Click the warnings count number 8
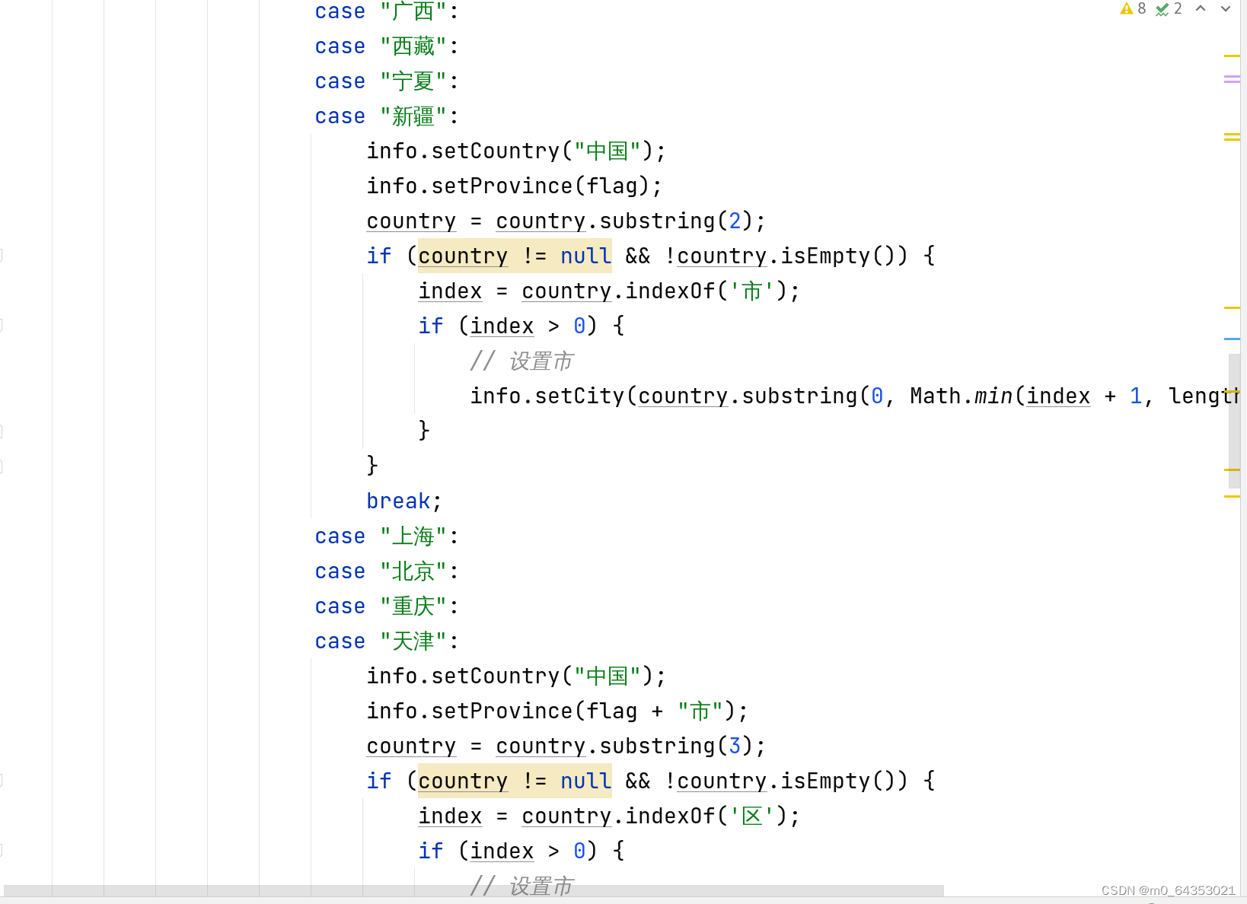 tap(1142, 8)
